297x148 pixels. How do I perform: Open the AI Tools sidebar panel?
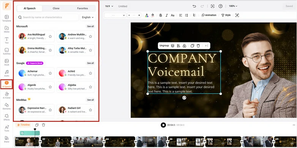pyautogui.click(x=6, y=128)
